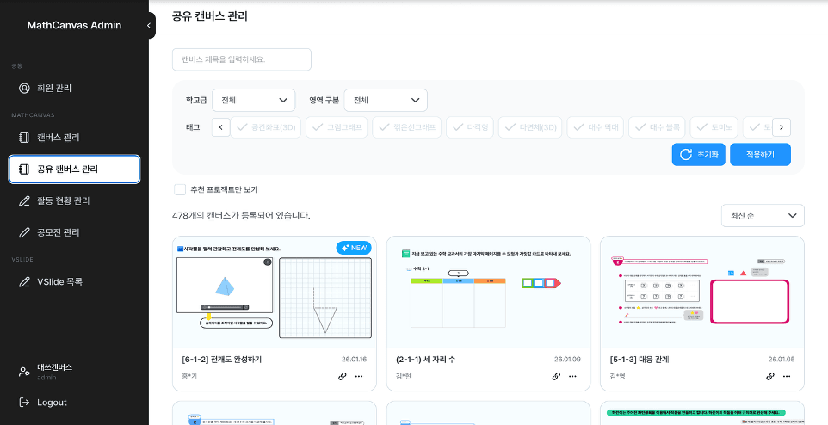Open the 영역 구분 dropdown
828x425 pixels.
tap(386, 101)
